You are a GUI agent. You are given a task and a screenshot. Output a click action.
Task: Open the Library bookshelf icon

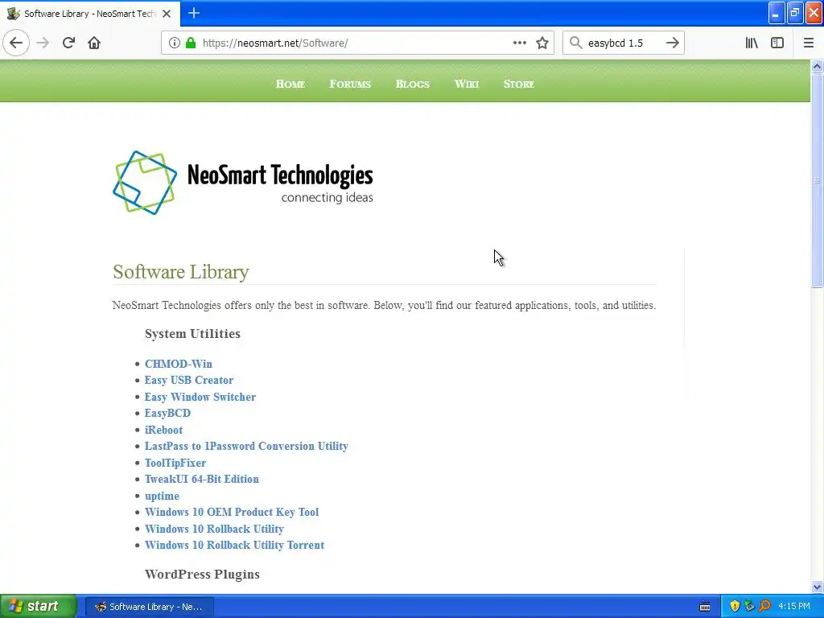[x=752, y=43]
